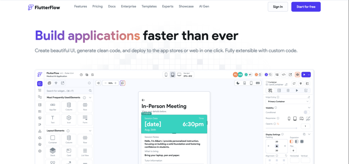Viewport: 349px width, 164px height.
Task: Collapse the Layout Elements section
Action: [x=90, y=131]
